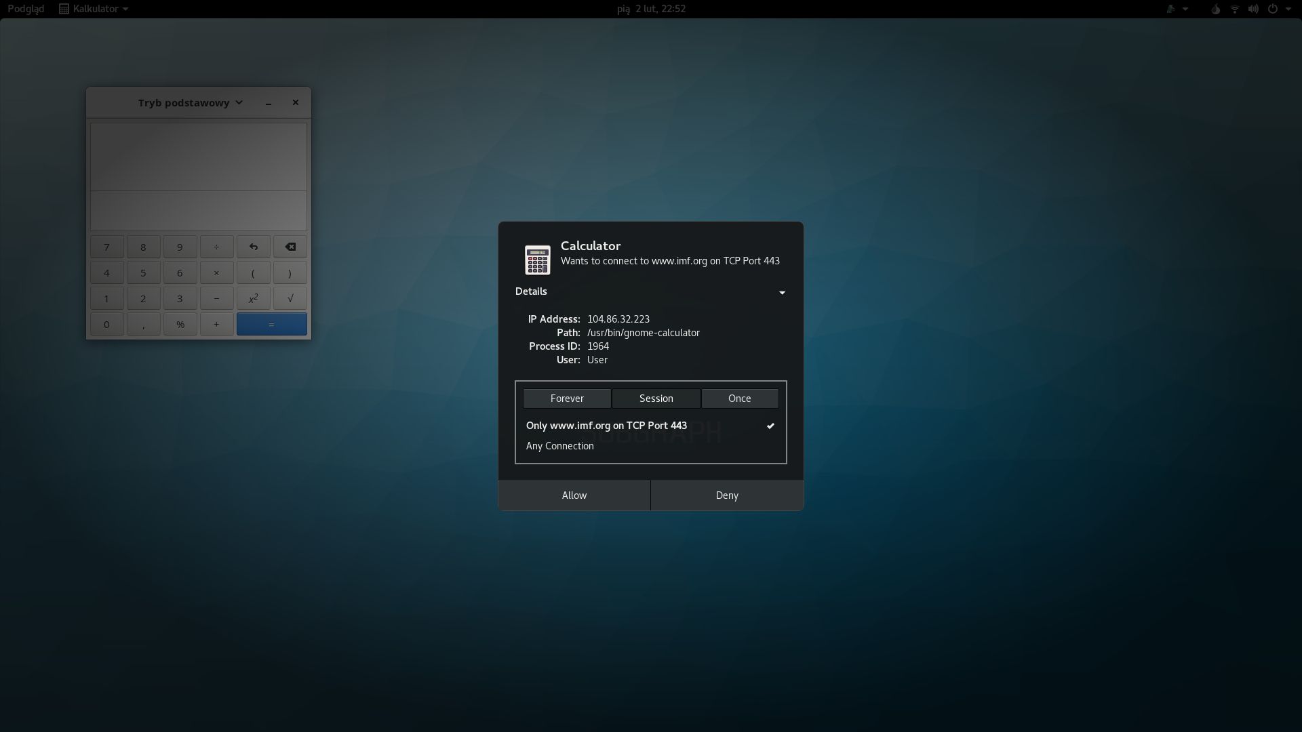Viewport: 1302px width, 732px height.
Task: Open the volume slider from the top bar
Action: [1254, 9]
